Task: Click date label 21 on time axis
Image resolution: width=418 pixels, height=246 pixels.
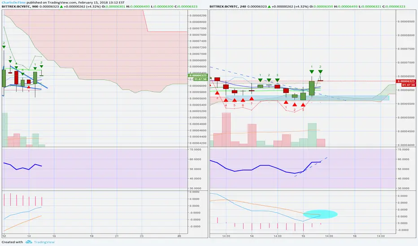Action: (x=117, y=236)
